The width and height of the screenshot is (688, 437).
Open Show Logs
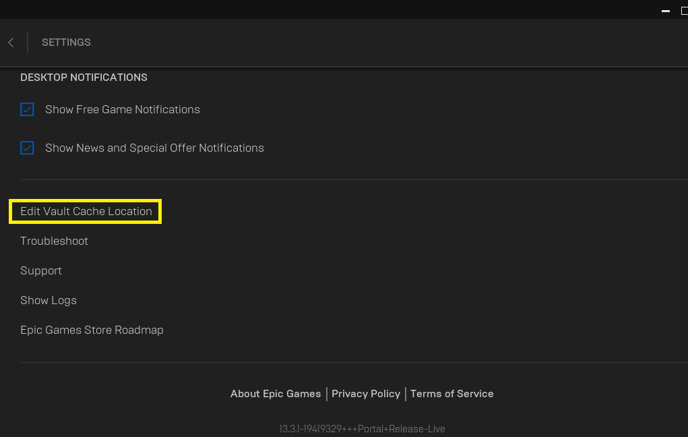pos(49,300)
